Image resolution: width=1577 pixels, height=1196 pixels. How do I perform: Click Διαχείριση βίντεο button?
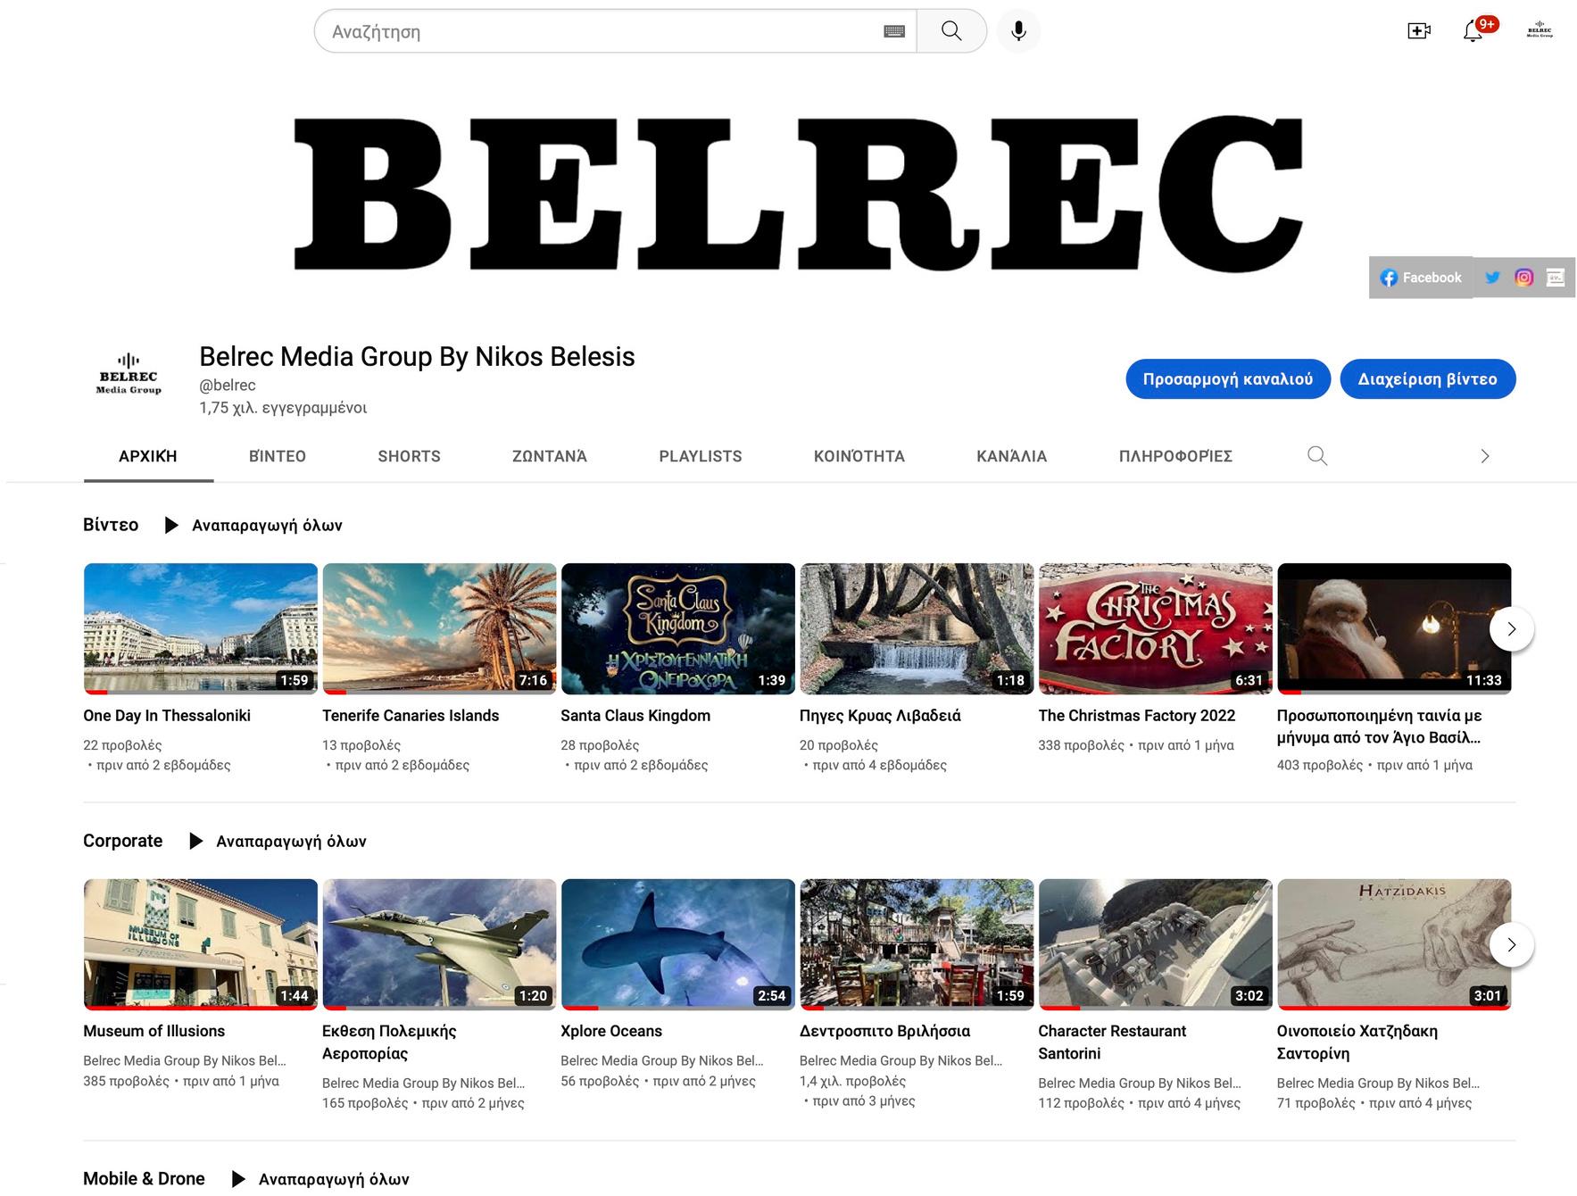pos(1428,379)
